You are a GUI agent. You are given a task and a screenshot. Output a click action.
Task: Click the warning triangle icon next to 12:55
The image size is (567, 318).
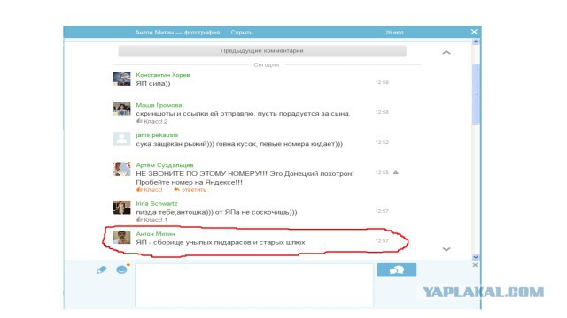coord(396,173)
